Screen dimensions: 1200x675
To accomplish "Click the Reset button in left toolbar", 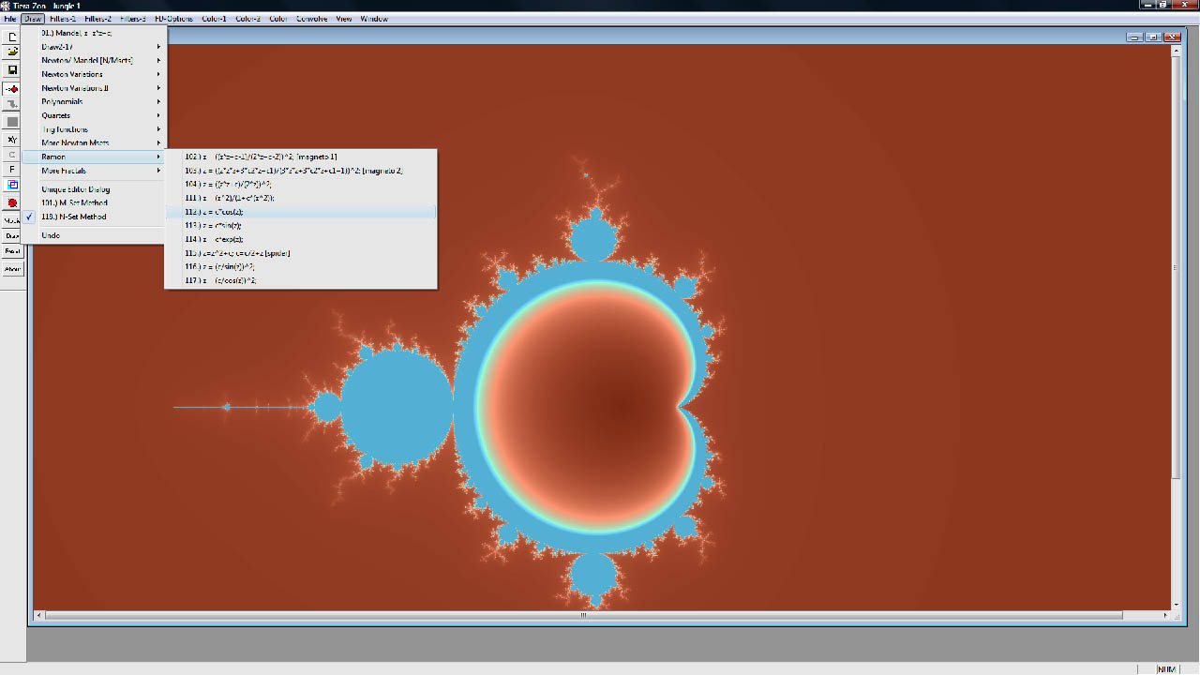I will [12, 251].
